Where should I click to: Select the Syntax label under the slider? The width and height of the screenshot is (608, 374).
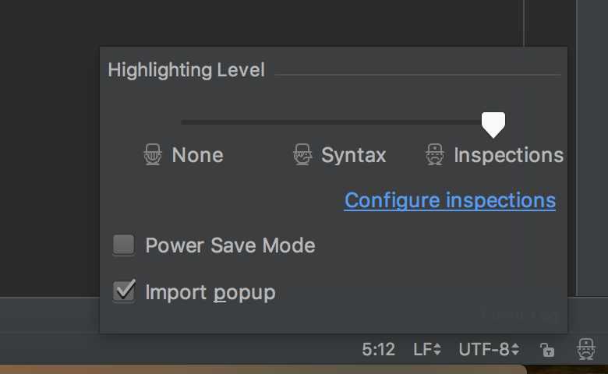[x=353, y=155]
